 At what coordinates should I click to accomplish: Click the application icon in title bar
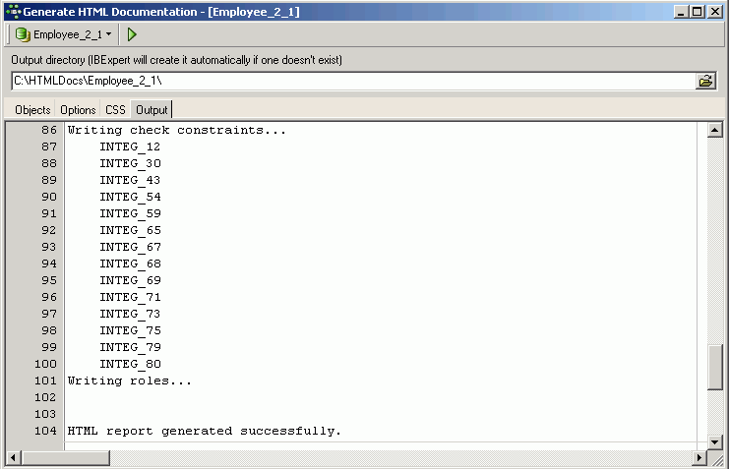(x=12, y=11)
